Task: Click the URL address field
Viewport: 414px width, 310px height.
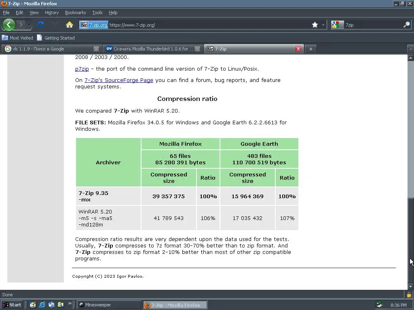Action: (x=209, y=25)
